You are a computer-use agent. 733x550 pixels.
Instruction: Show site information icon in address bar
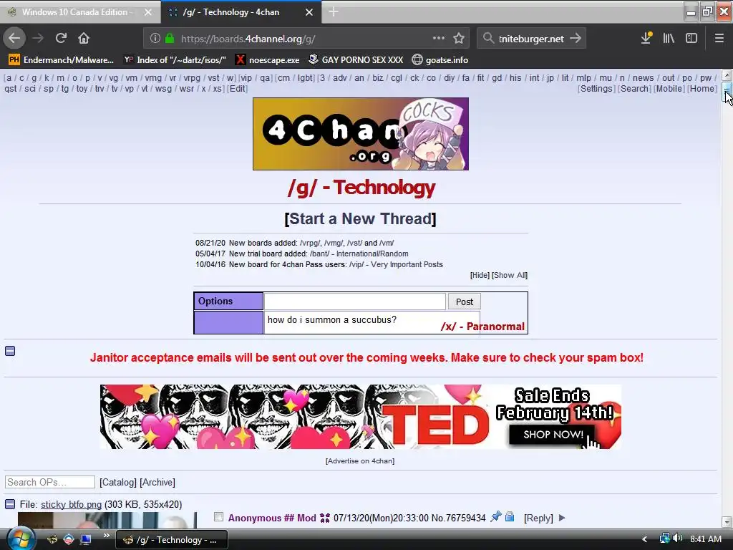155,39
